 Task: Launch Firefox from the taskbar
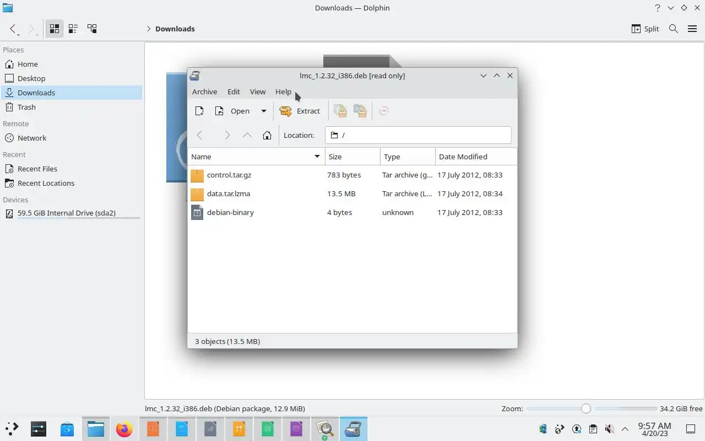(124, 428)
